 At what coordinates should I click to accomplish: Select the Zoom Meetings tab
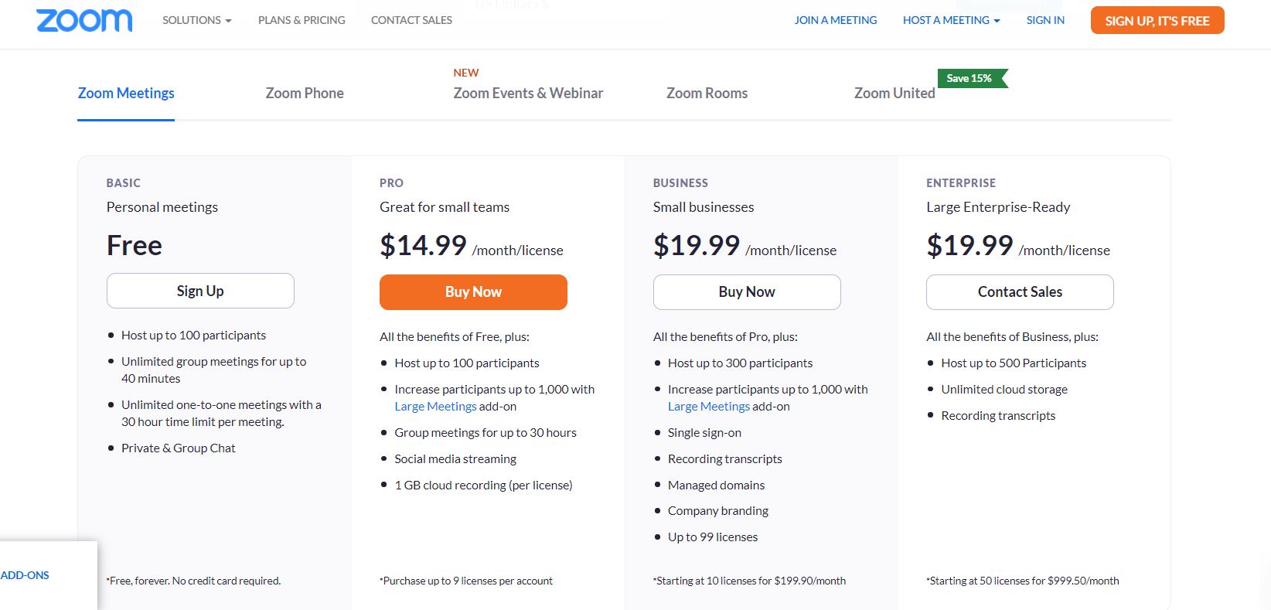click(x=126, y=93)
